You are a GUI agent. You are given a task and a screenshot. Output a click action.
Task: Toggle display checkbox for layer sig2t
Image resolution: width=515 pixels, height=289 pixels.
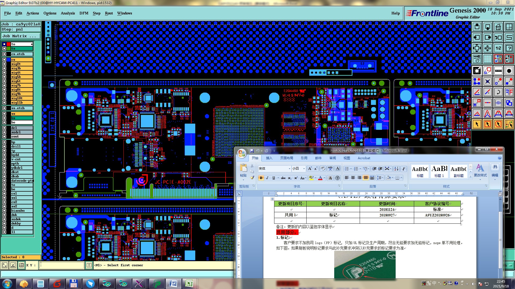(x=4, y=64)
